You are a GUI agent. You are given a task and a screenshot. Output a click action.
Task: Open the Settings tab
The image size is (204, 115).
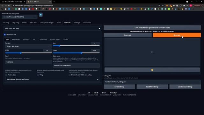point(77,23)
